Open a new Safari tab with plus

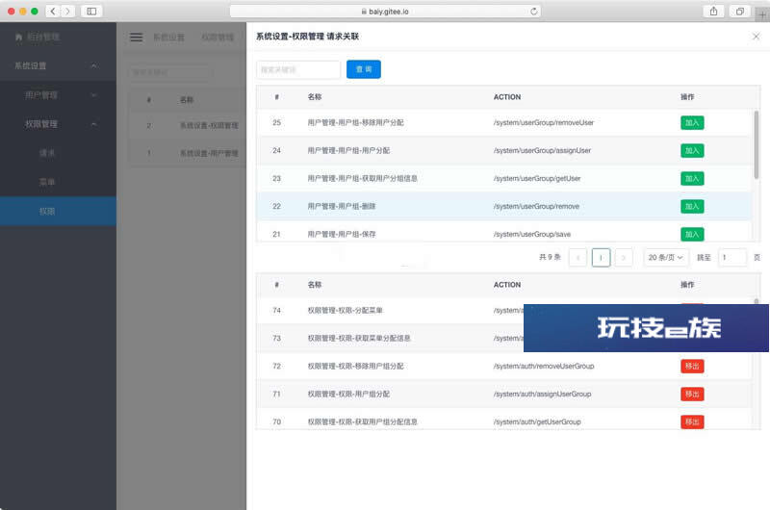(762, 14)
